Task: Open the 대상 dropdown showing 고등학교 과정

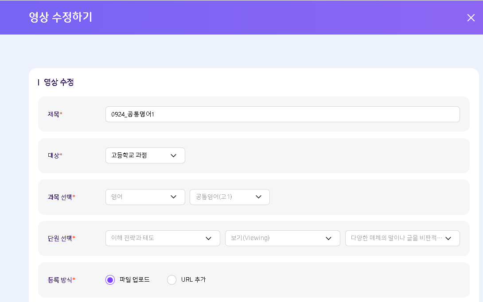Action: pos(137,155)
